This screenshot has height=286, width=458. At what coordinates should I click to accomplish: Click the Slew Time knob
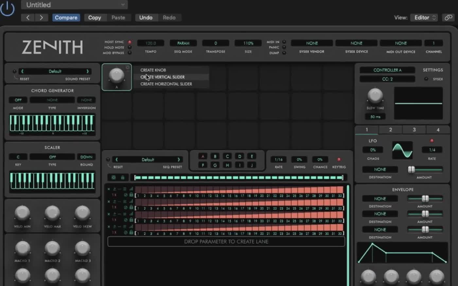tap(375, 95)
